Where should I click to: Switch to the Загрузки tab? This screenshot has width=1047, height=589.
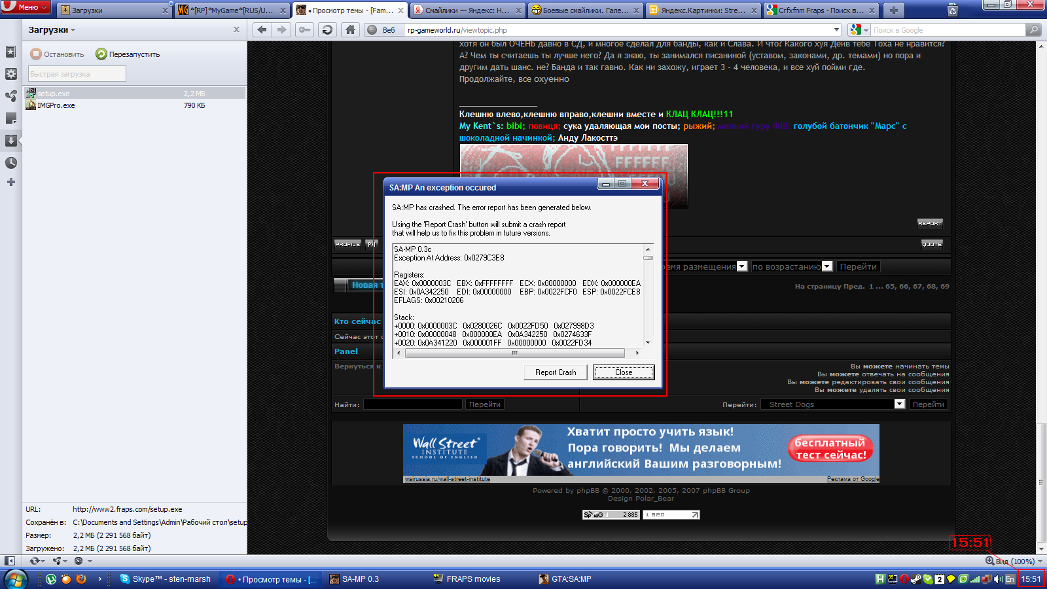pos(115,10)
